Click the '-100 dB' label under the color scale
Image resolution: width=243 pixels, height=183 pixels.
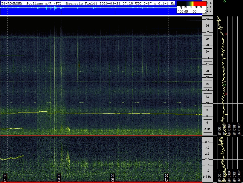(x=182, y=11)
